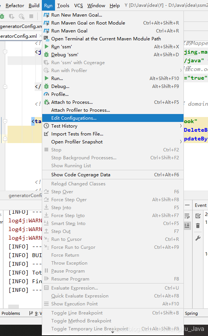Viewport: 208px width, 336px height.
Task: Click the scroll-to-end icon in console
Action: pos(187,225)
